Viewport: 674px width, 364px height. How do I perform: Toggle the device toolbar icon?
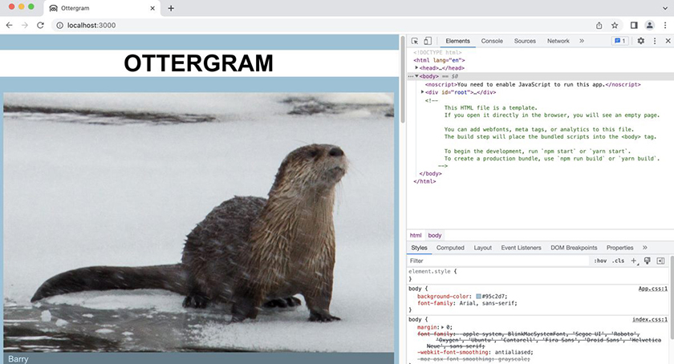[428, 41]
